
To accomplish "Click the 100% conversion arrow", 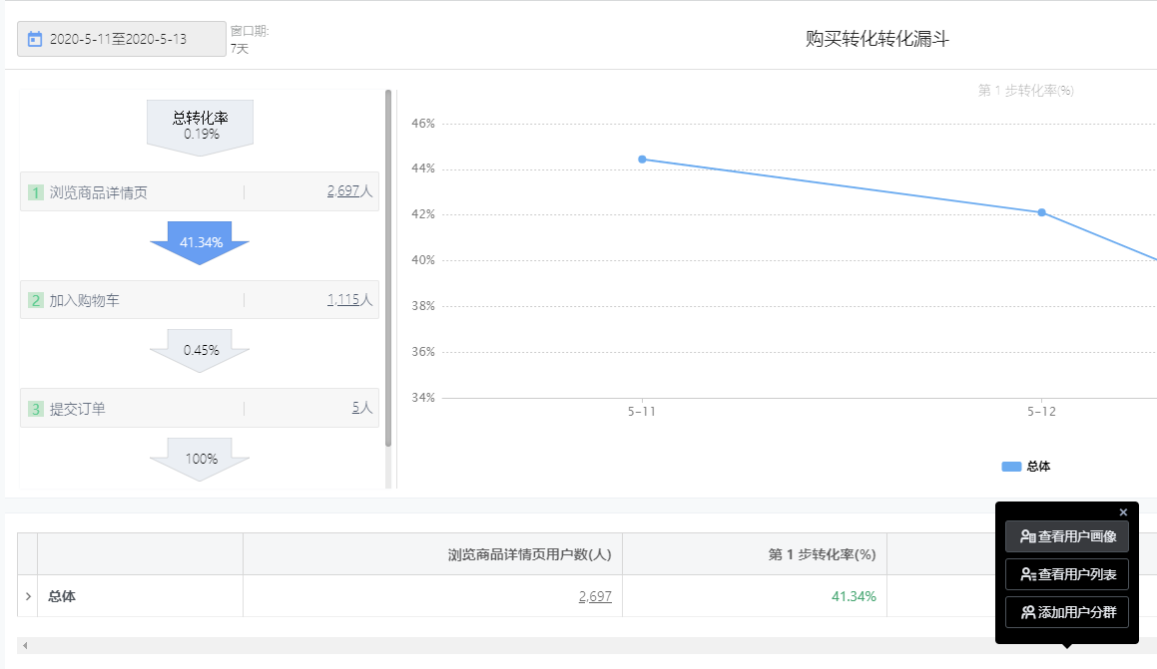I will [200, 459].
